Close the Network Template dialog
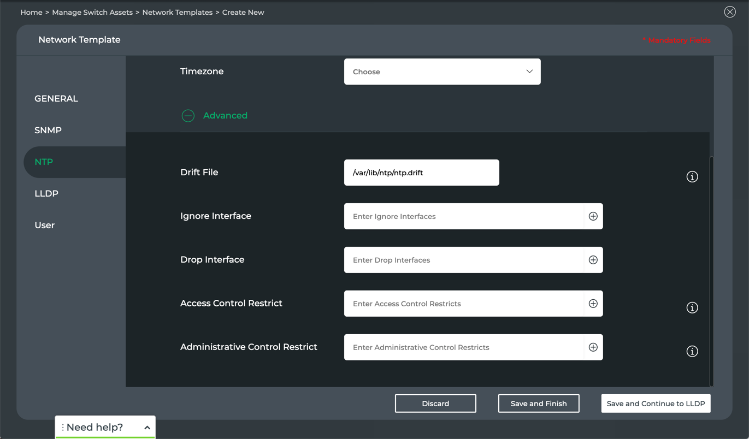The width and height of the screenshot is (749, 439). [x=729, y=12]
